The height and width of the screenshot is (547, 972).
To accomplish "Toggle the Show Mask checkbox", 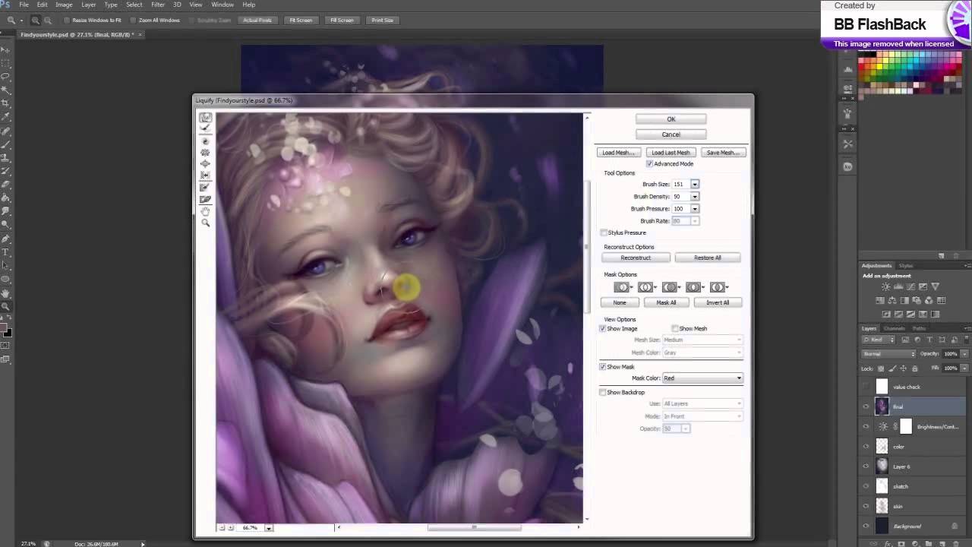I will pos(603,366).
